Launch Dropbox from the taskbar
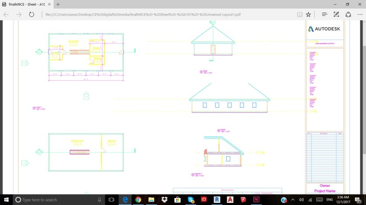366x205 pixels. point(164,200)
